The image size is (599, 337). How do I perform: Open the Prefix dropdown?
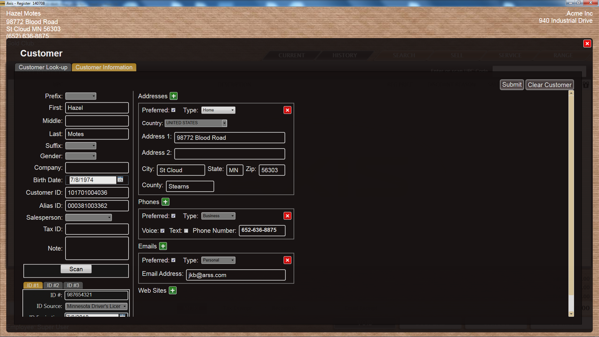81,96
